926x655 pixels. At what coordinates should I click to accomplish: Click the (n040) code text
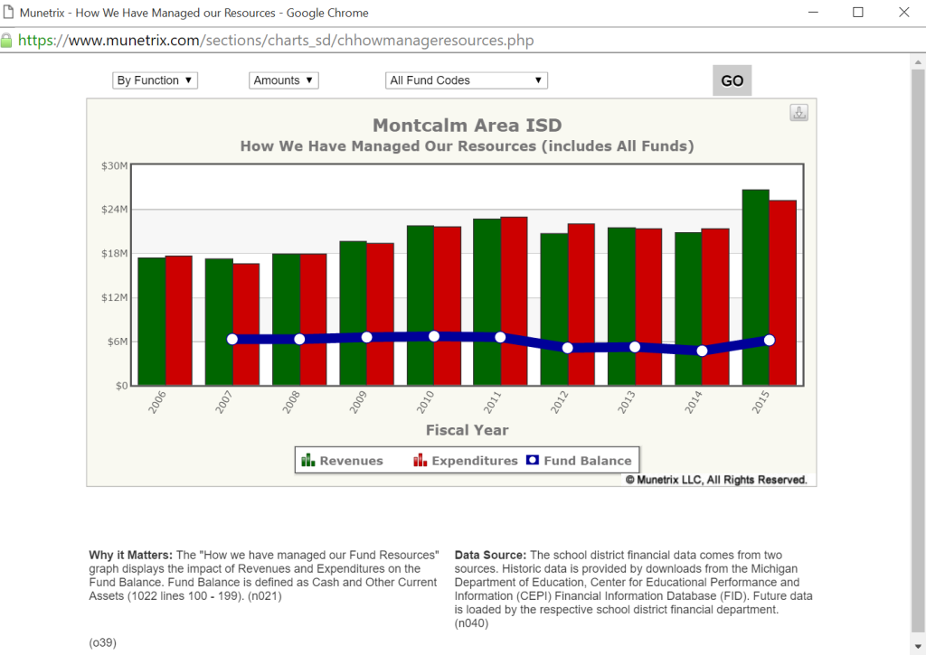pos(471,623)
